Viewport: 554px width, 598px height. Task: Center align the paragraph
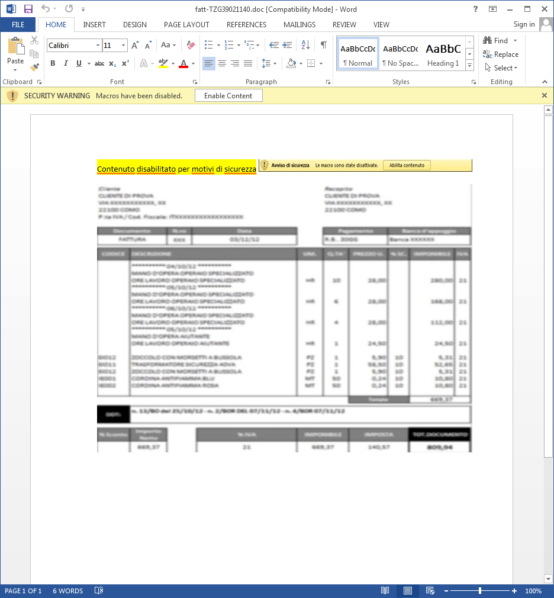222,63
